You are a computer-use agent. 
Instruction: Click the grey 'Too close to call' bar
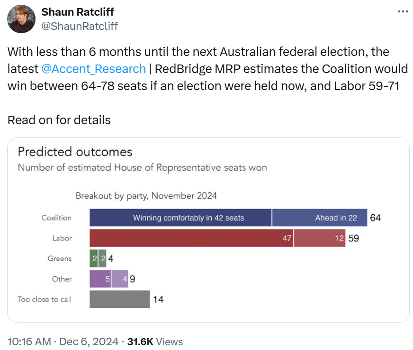pos(120,299)
